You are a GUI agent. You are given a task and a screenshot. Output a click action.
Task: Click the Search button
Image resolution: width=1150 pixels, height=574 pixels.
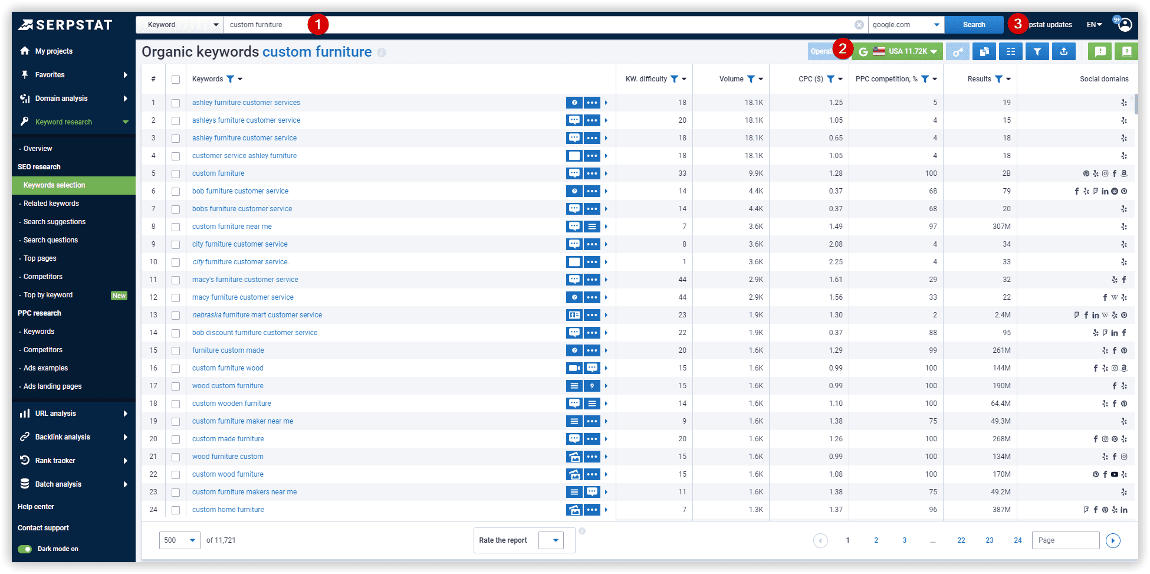click(x=974, y=24)
